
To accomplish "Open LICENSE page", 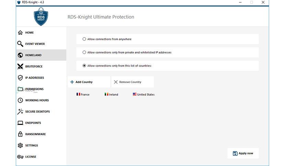I will (x=41, y=157).
